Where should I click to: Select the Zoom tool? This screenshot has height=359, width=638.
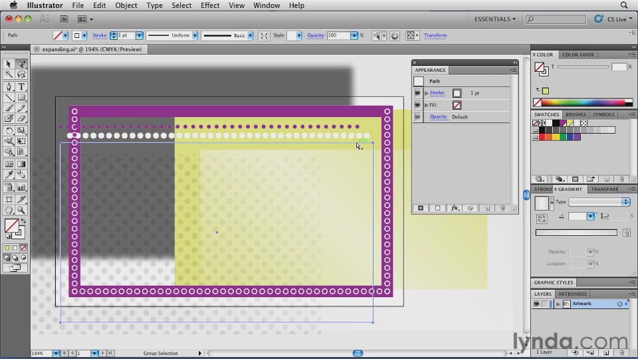21,210
